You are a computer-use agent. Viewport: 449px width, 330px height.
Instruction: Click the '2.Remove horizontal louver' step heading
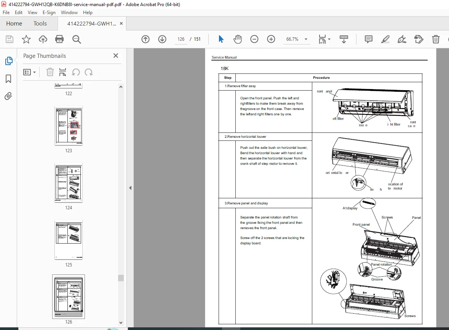coord(245,137)
